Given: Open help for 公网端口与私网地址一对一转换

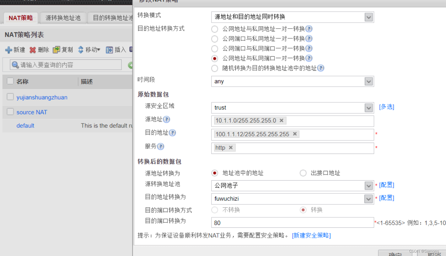Looking at the screenshot, I should pos(309,39).
